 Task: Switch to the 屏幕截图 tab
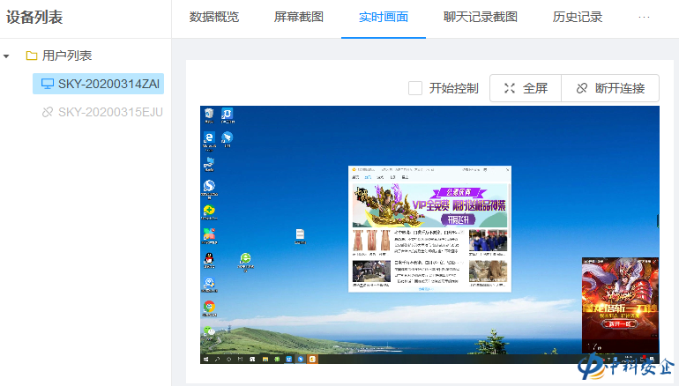click(x=299, y=17)
